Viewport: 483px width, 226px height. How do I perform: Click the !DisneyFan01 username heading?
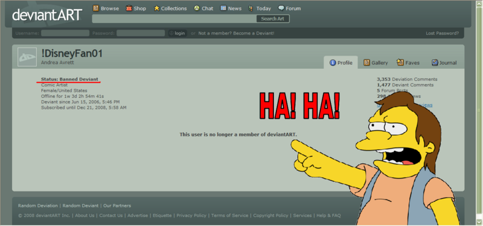click(72, 54)
